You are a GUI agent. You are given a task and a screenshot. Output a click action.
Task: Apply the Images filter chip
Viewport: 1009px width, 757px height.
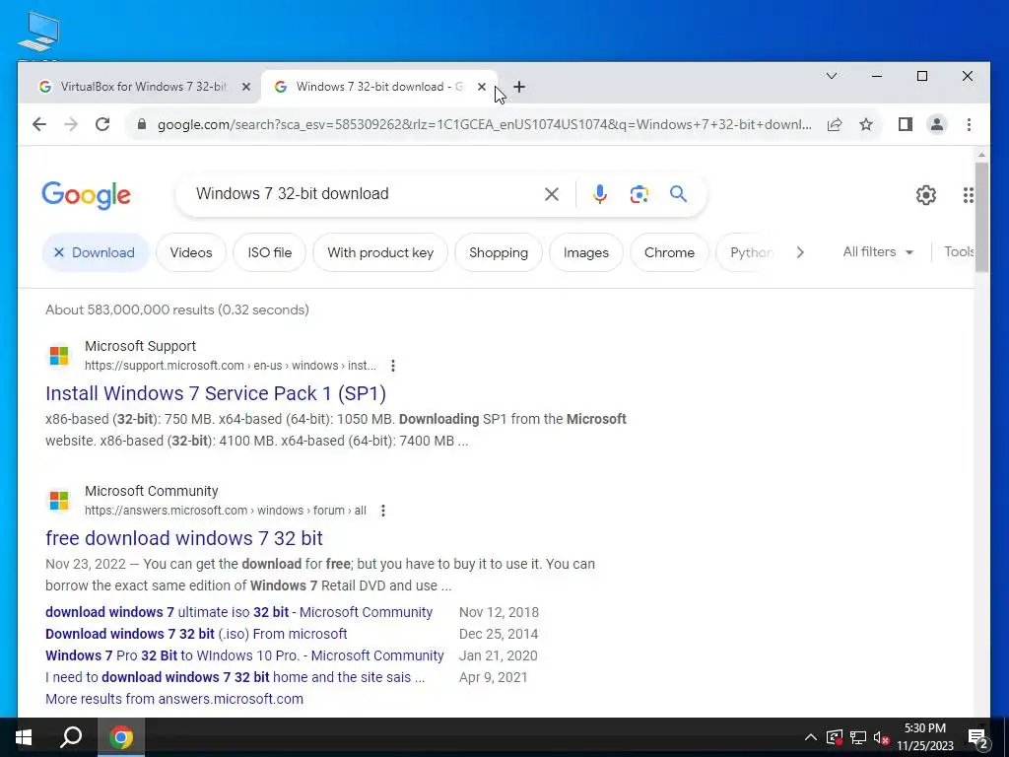(x=586, y=252)
